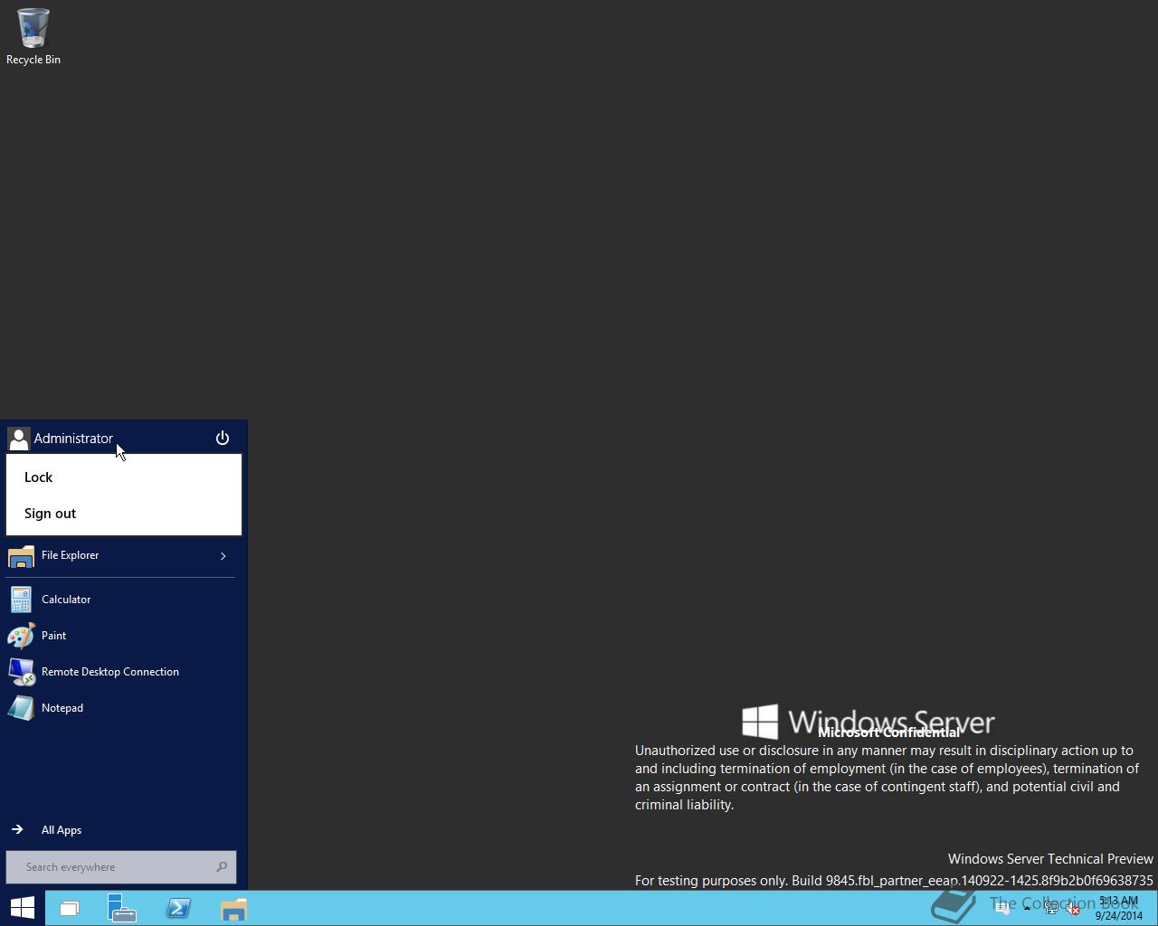This screenshot has height=926, width=1158.
Task: Expand the File Explorer jump list arrow
Action: [223, 555]
